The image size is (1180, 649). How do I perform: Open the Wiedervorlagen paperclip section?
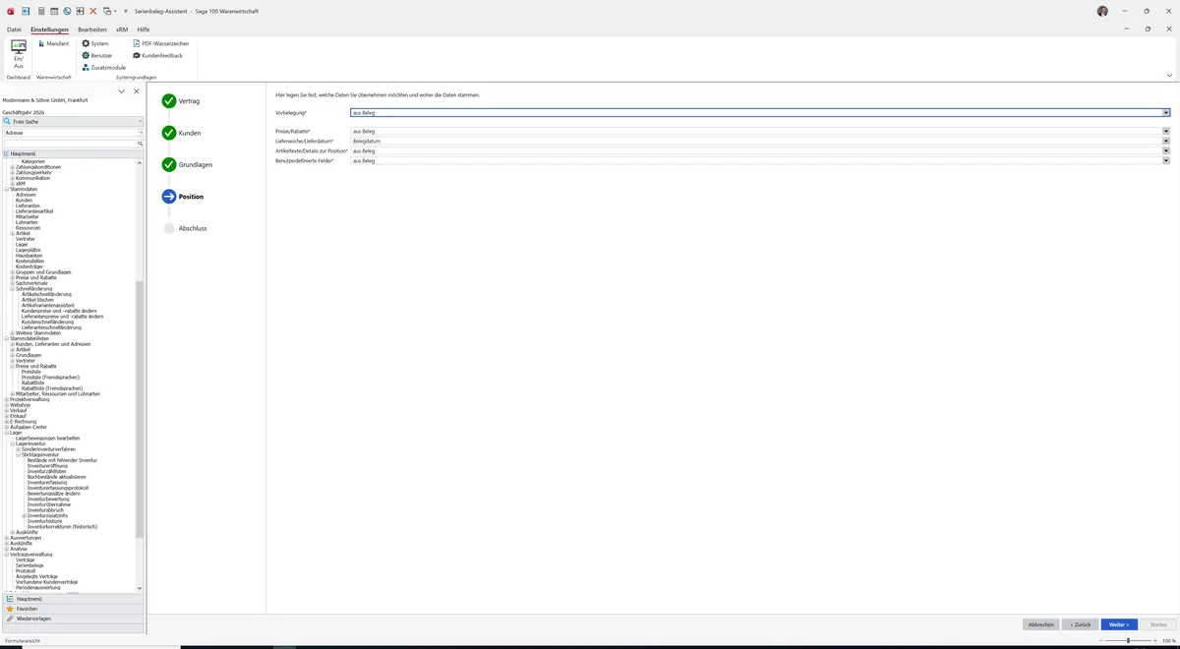coord(73,619)
